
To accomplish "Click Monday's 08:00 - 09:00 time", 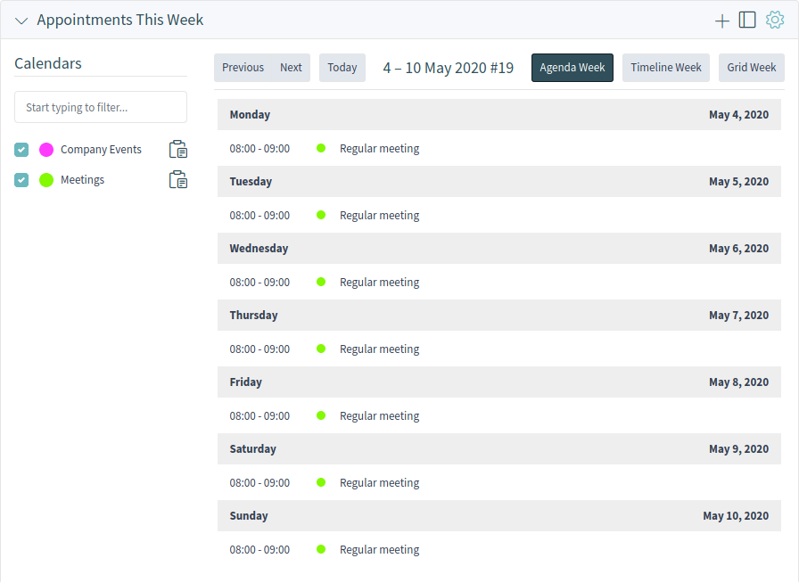I will (x=259, y=149).
